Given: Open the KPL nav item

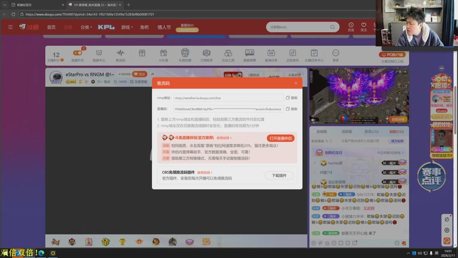Looking at the screenshot, I should [106, 27].
